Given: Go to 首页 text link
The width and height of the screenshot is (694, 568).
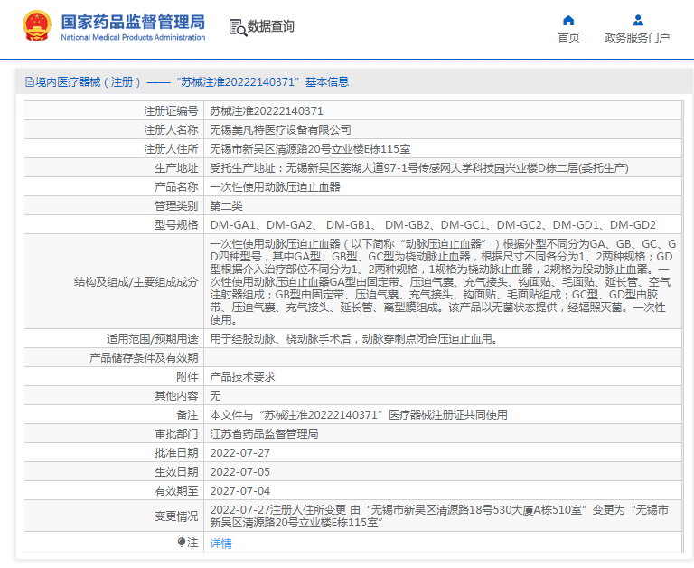Looking at the screenshot, I should (x=568, y=38).
